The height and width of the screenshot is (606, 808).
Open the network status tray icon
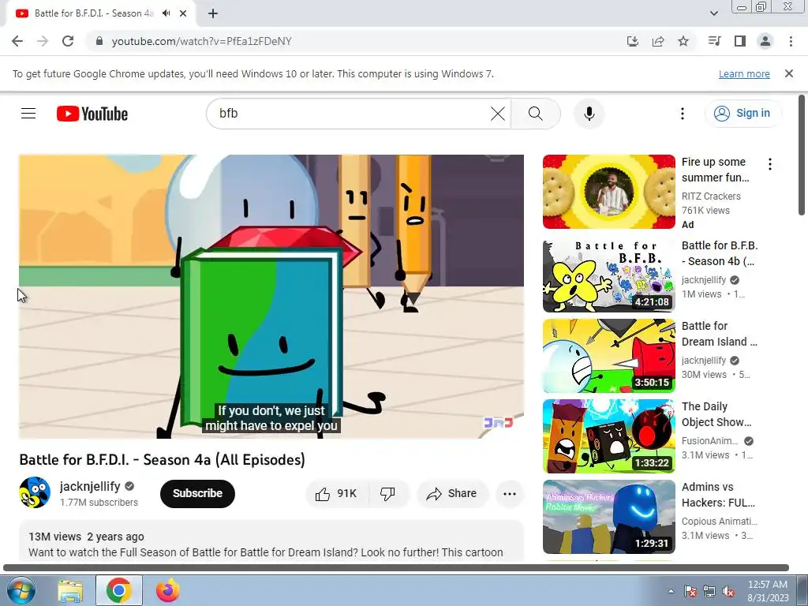point(709,592)
